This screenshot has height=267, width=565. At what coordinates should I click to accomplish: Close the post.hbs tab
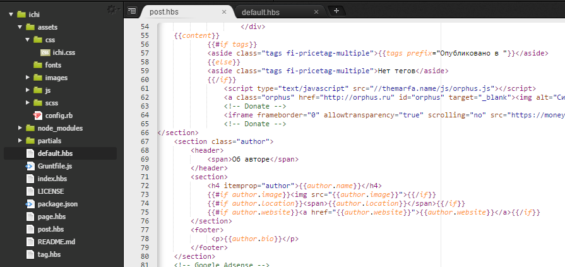click(x=224, y=12)
